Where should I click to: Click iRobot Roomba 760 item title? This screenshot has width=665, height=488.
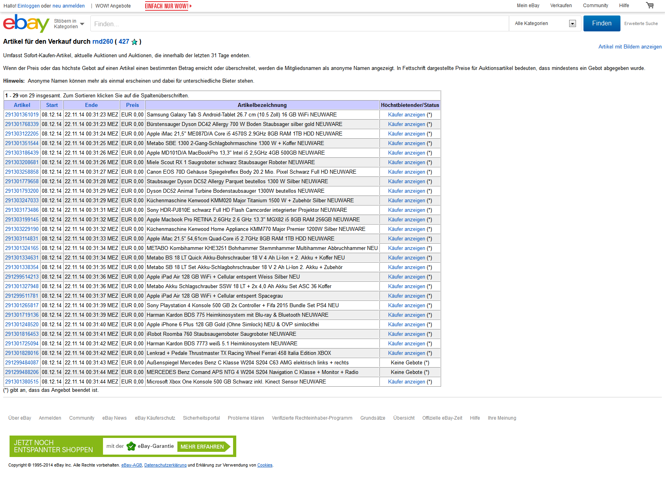point(222,334)
